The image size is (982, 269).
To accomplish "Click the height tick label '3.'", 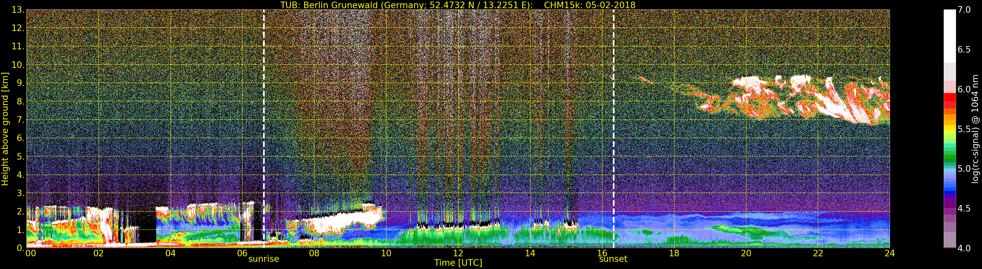I will click(x=20, y=193).
